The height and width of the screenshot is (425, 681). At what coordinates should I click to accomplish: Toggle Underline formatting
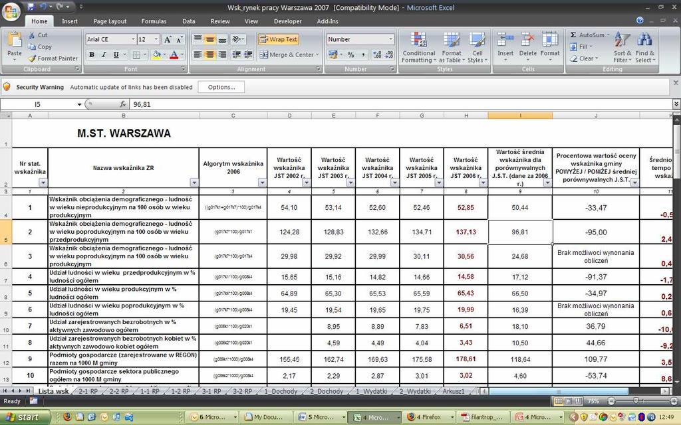(116, 54)
